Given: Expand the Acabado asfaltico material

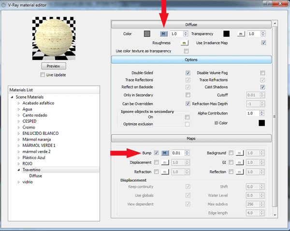Looking at the screenshot, I should 19,103.
